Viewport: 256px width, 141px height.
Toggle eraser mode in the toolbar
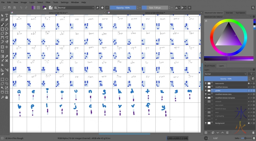[x=97, y=8]
